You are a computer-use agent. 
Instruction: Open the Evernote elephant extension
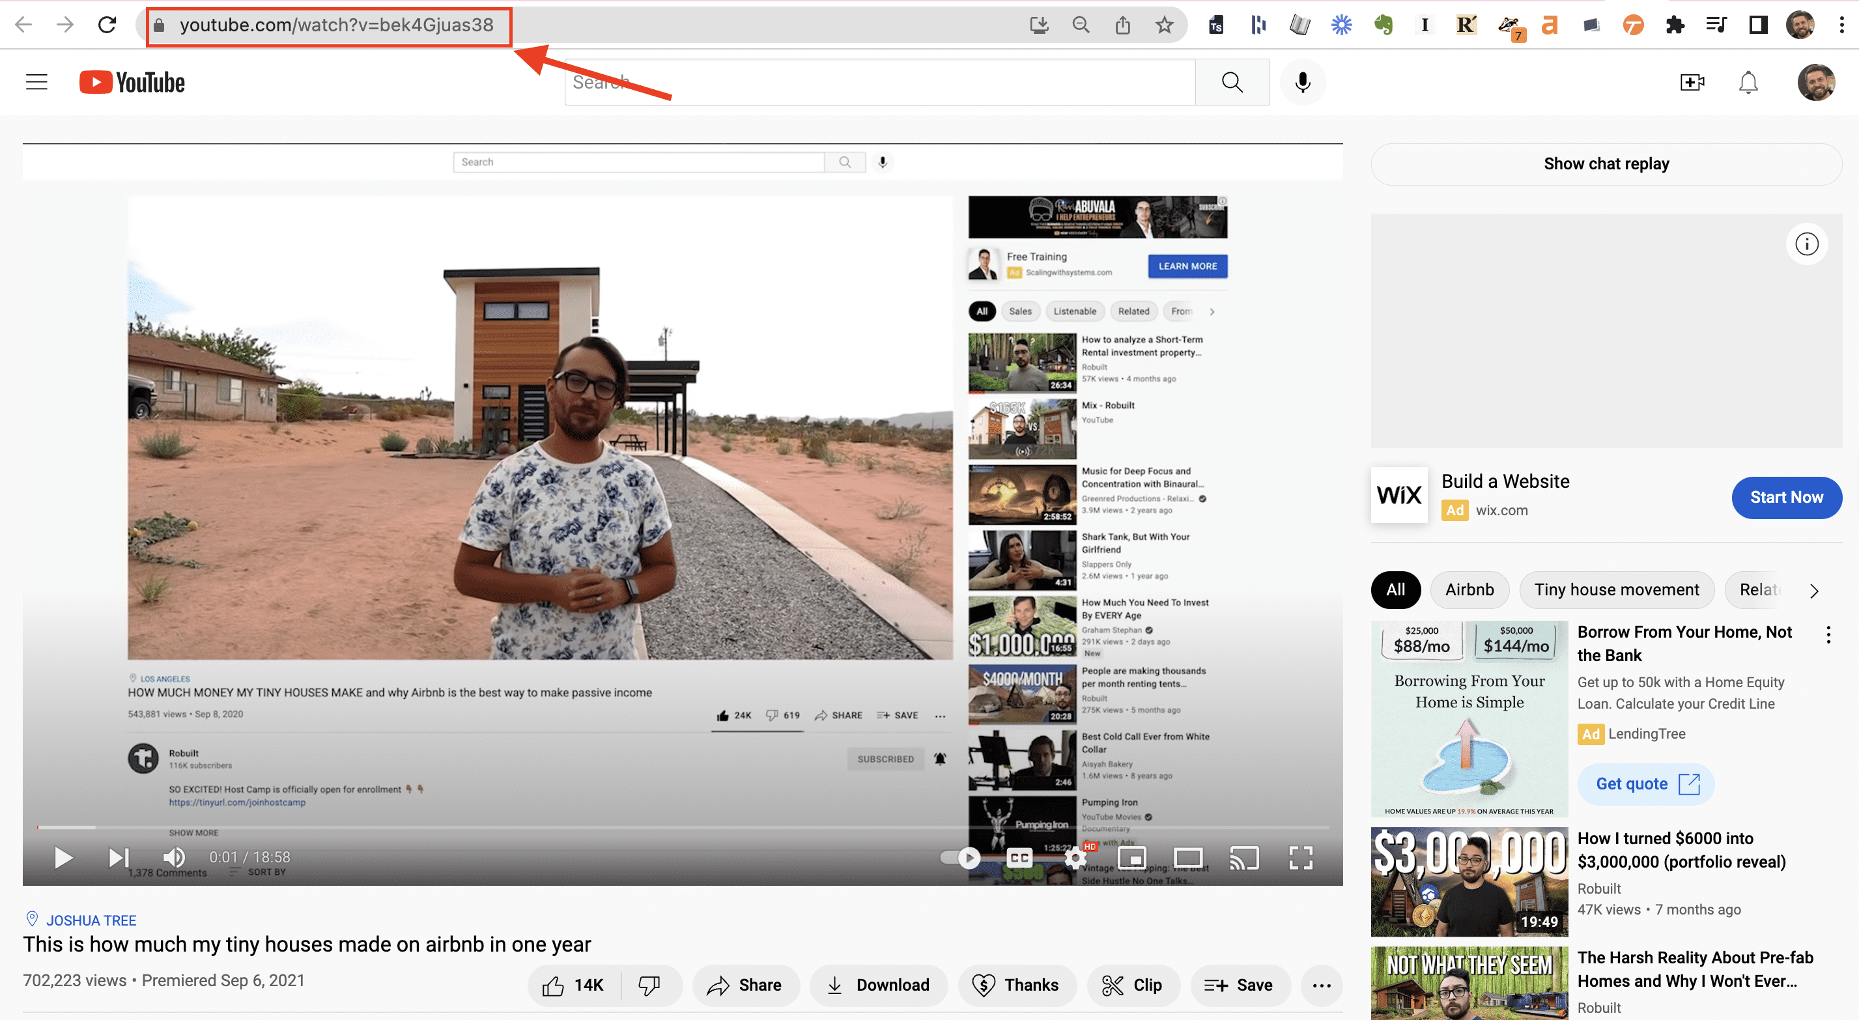pyautogui.click(x=1383, y=25)
